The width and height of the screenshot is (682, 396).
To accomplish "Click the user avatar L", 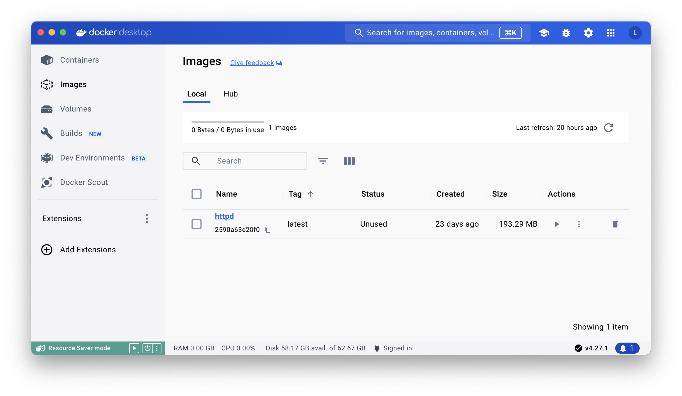I will click(635, 33).
